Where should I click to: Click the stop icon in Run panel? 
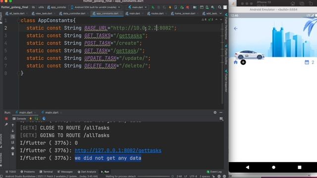pyautogui.click(x=6, y=119)
